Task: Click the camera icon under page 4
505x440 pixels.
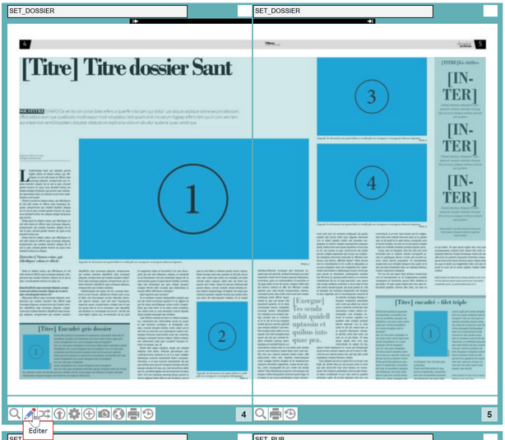Action: point(104,414)
